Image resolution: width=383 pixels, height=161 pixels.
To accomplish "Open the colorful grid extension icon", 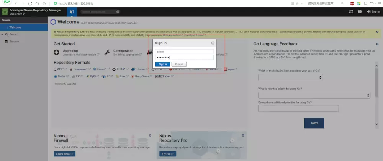I will tap(359, 4).
